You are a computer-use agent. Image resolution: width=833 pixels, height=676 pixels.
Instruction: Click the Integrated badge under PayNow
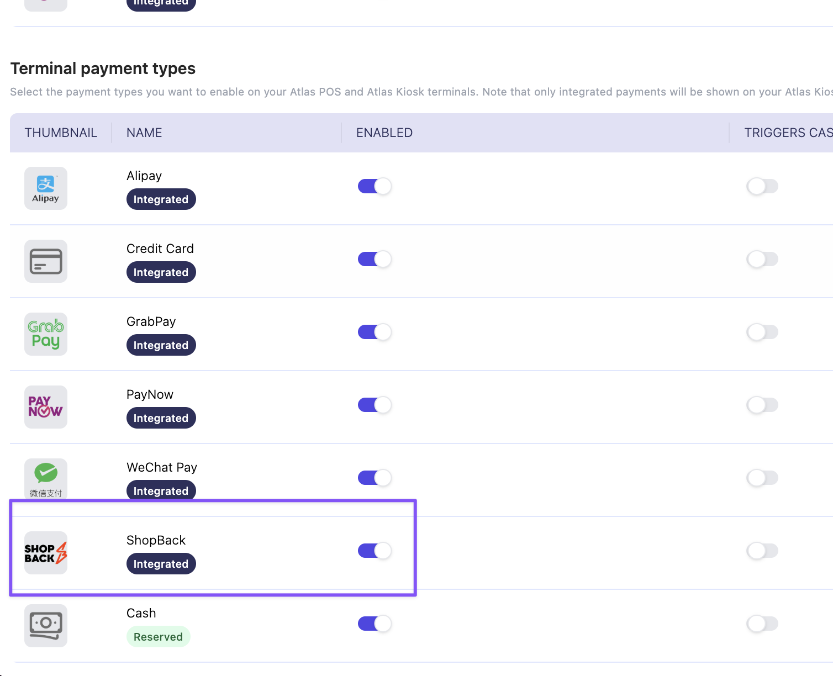(161, 418)
